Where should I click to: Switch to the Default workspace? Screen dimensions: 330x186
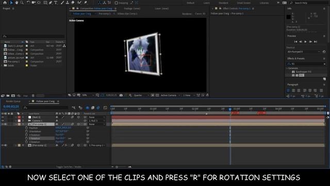coord(190,3)
